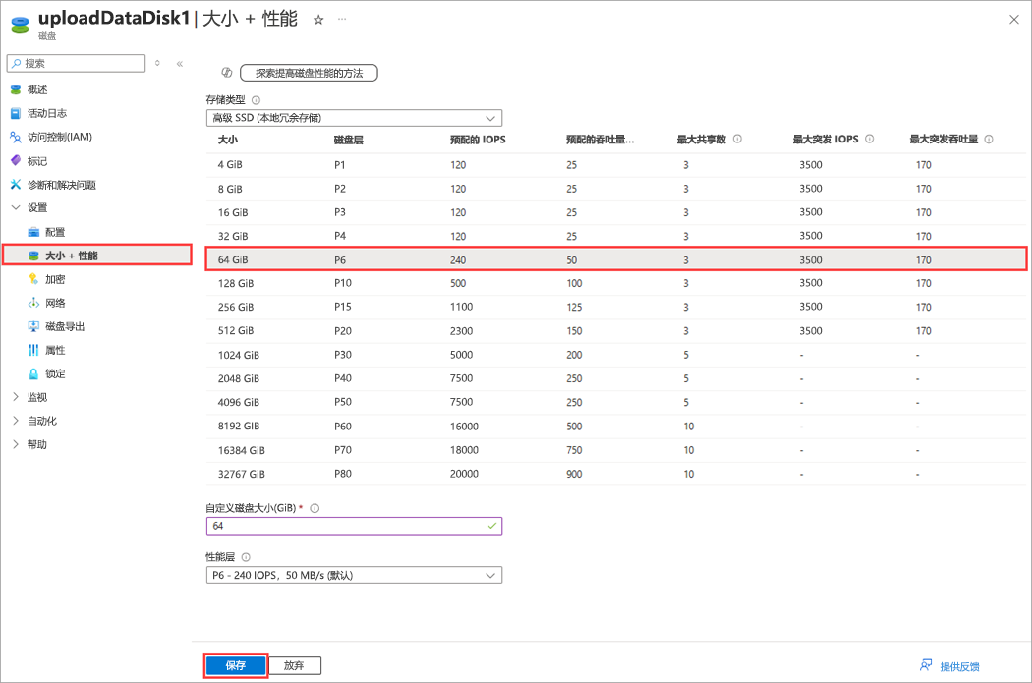Select the 4096 GiB P50 row

616,402
